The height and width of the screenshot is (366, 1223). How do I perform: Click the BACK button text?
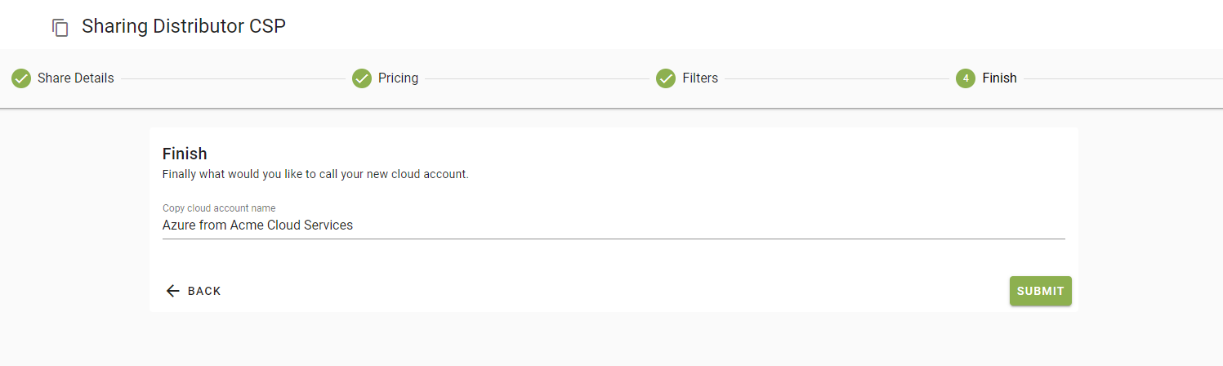coord(204,291)
